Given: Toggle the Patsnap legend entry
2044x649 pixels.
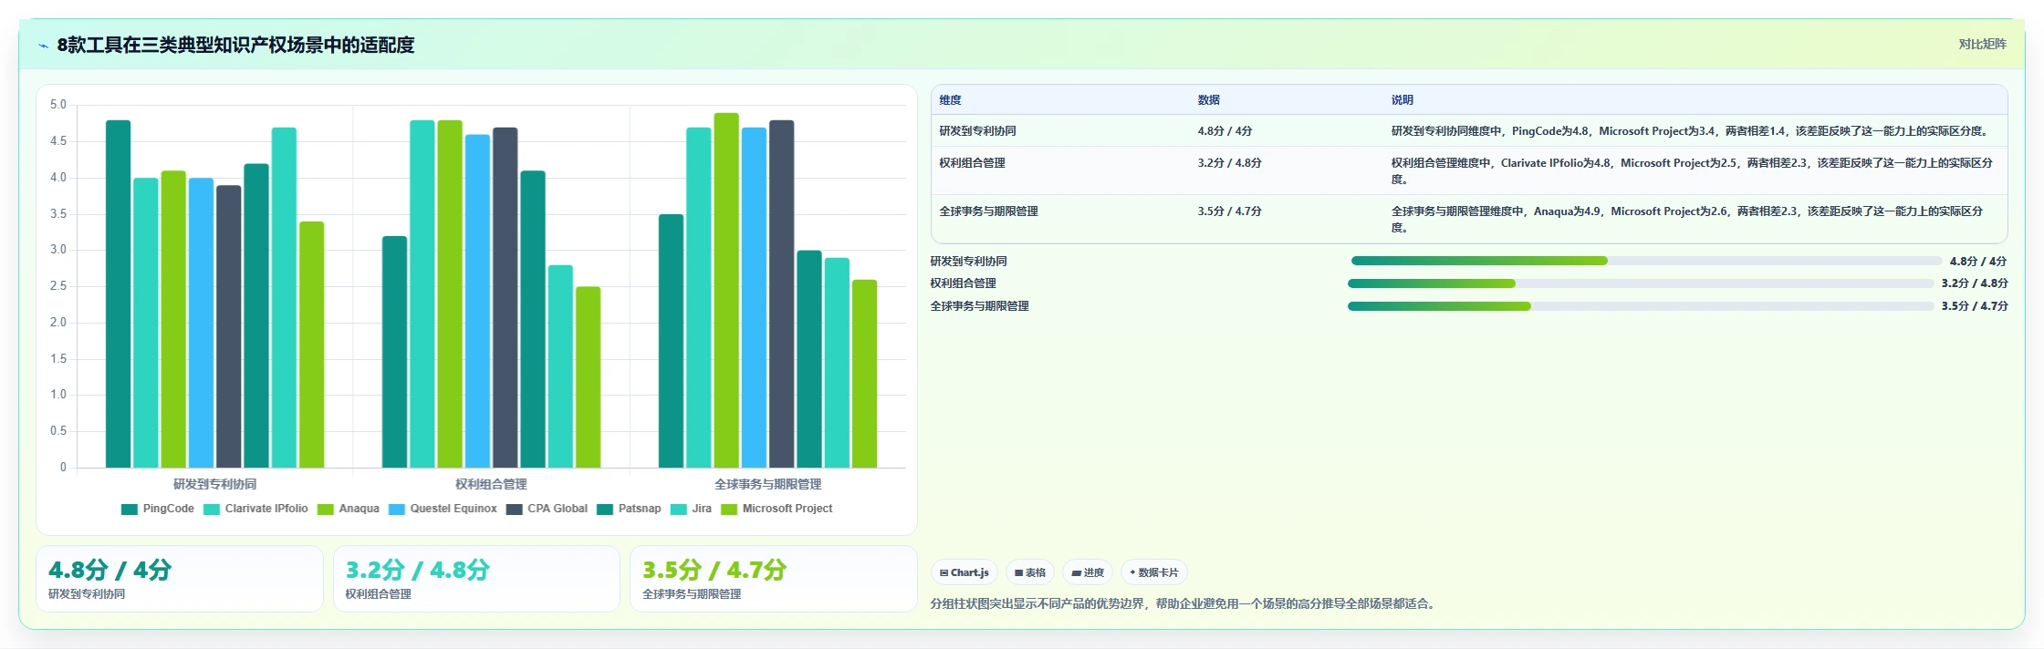Looking at the screenshot, I should 629,509.
